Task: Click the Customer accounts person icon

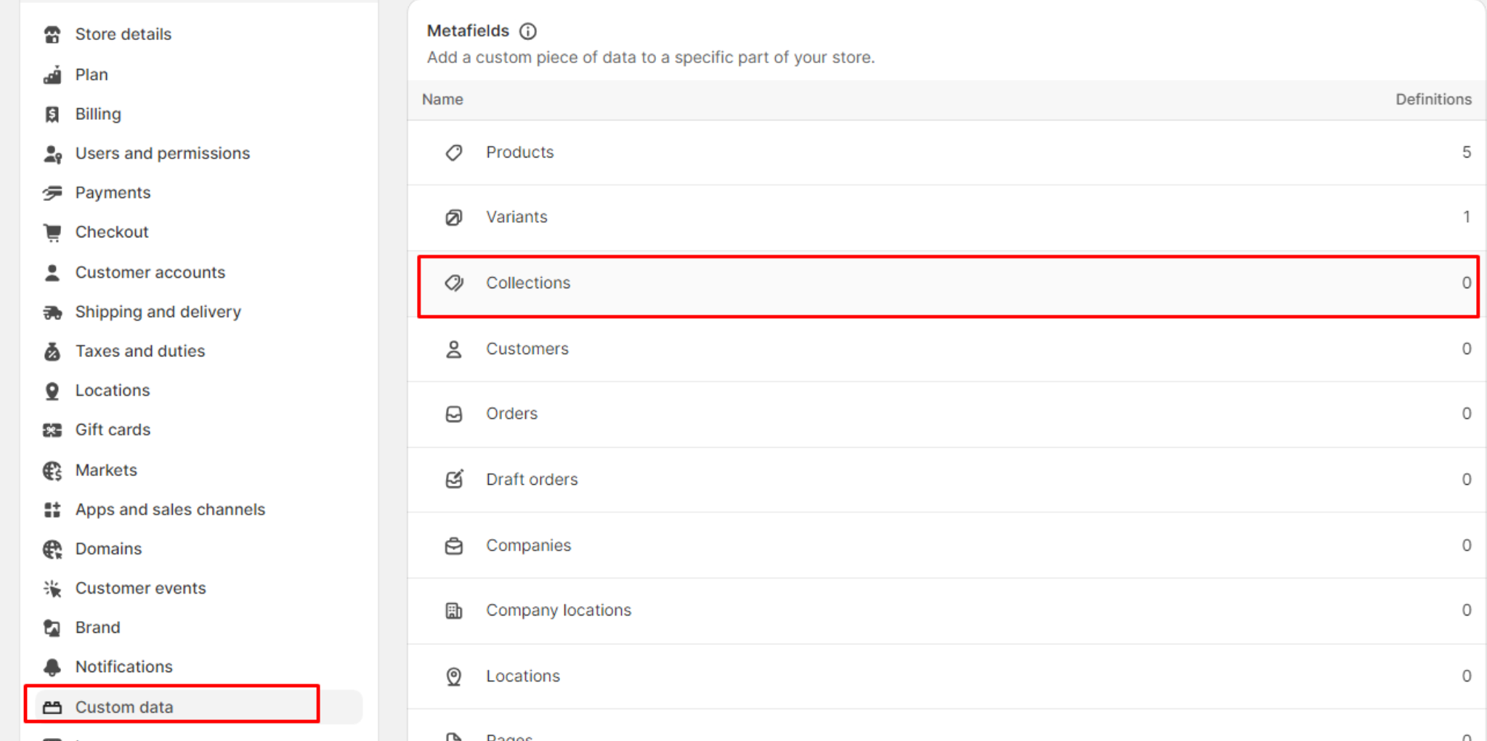Action: (52, 273)
